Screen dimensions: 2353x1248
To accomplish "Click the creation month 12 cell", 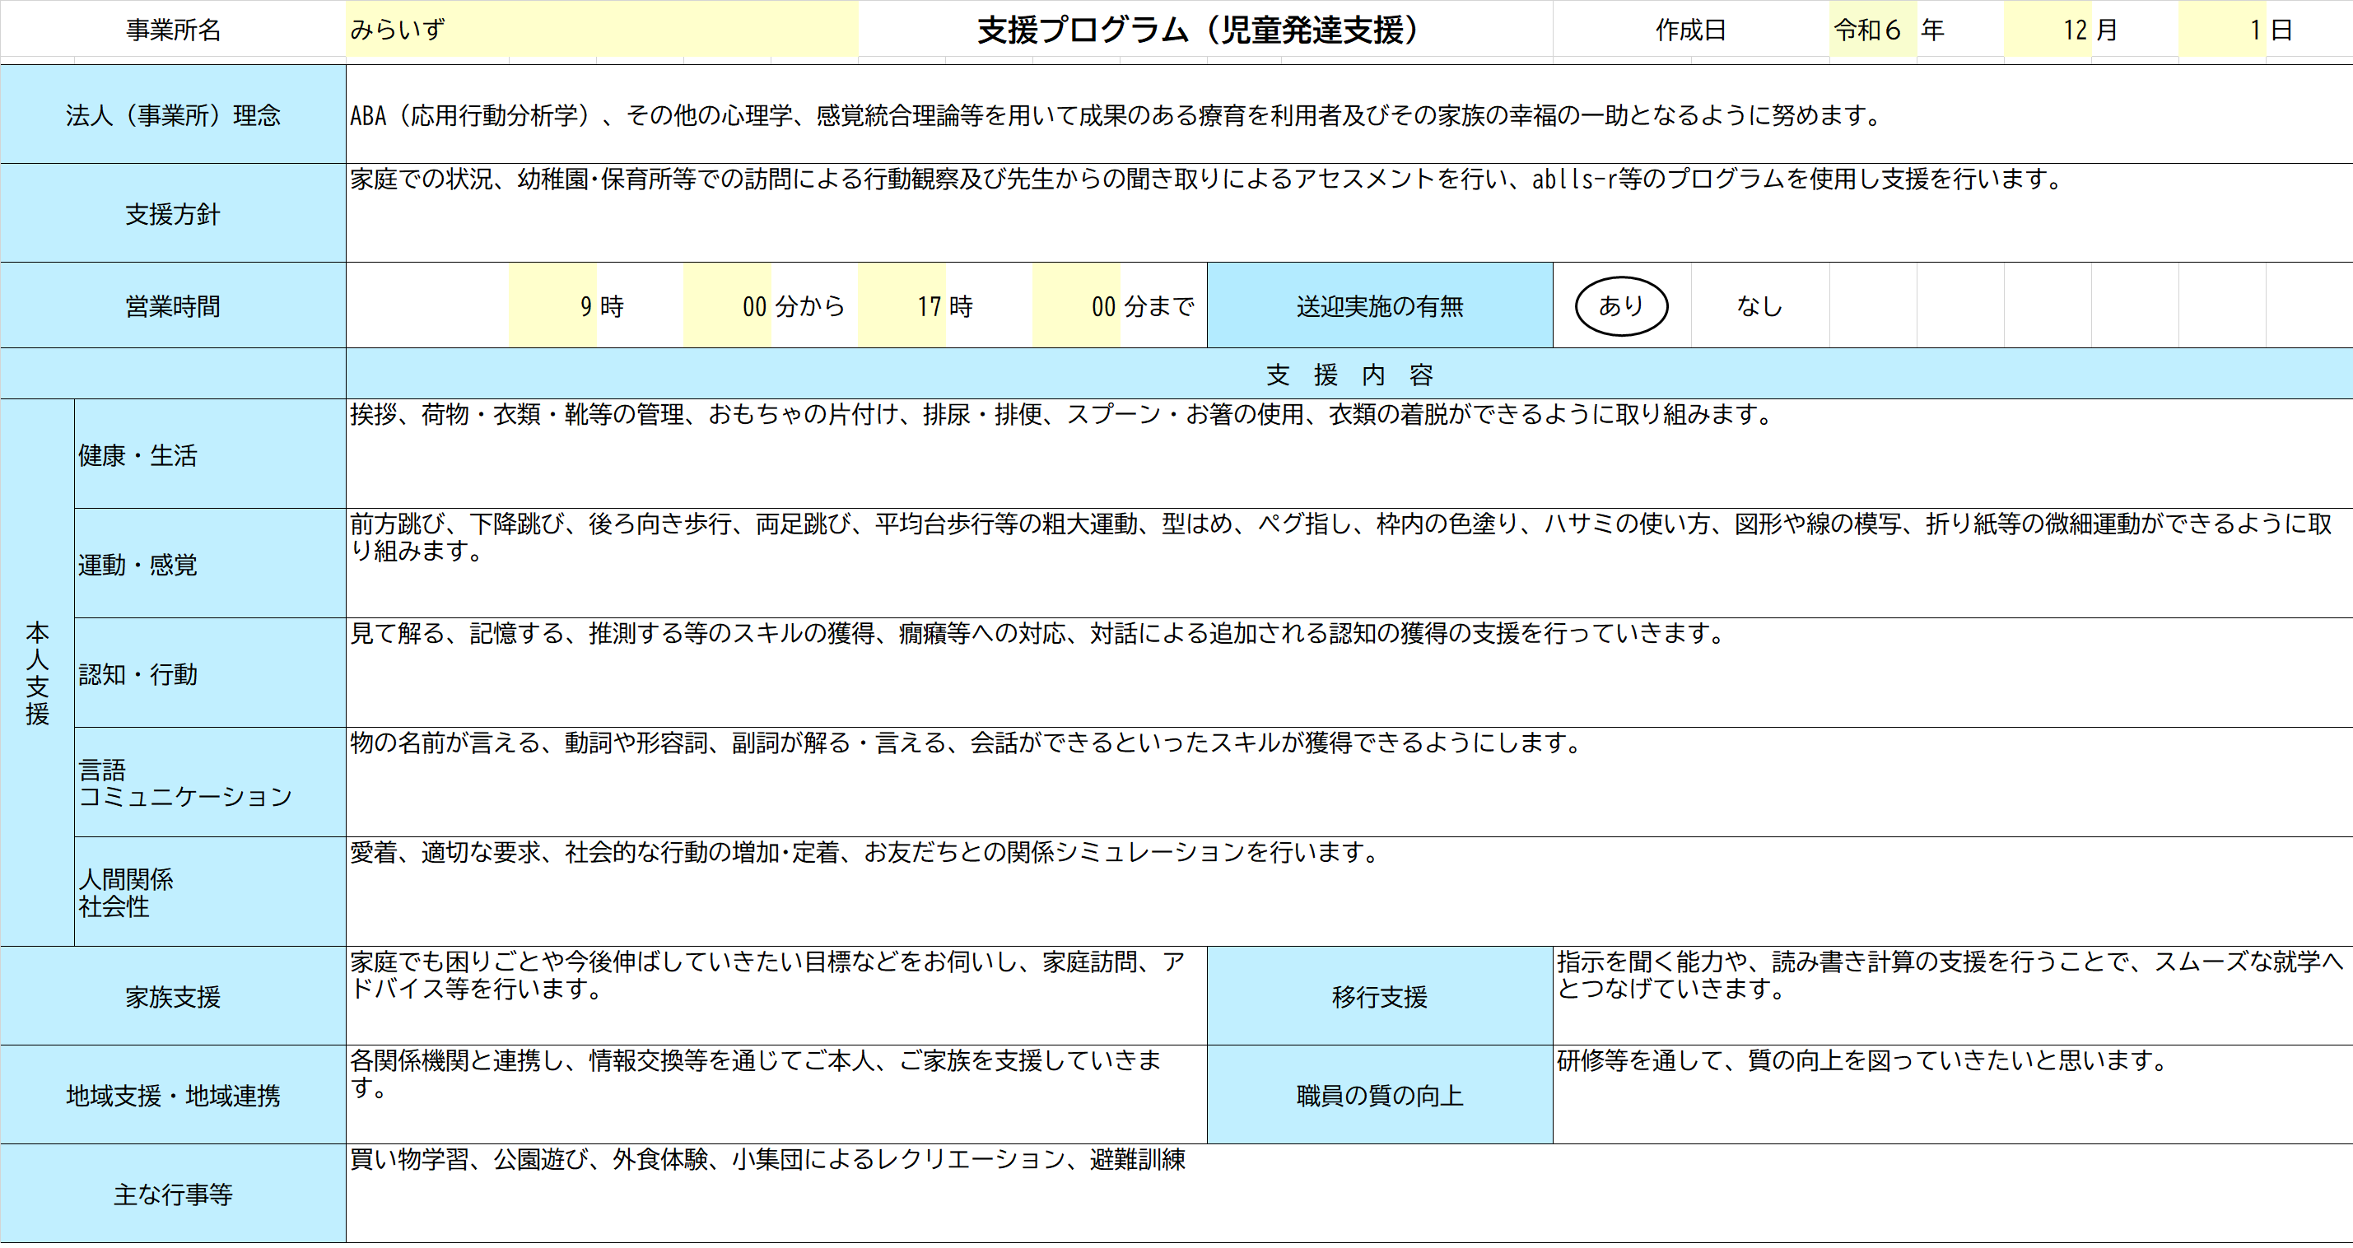I will pyautogui.click(x=2047, y=30).
